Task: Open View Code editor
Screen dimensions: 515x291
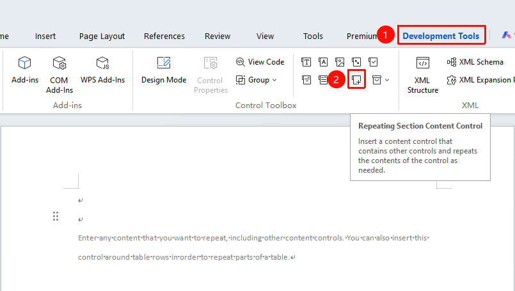Action: (260, 62)
